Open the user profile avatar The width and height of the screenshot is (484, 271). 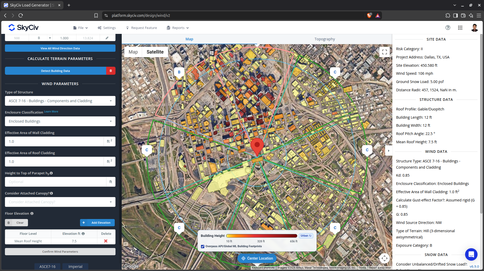pos(474,28)
